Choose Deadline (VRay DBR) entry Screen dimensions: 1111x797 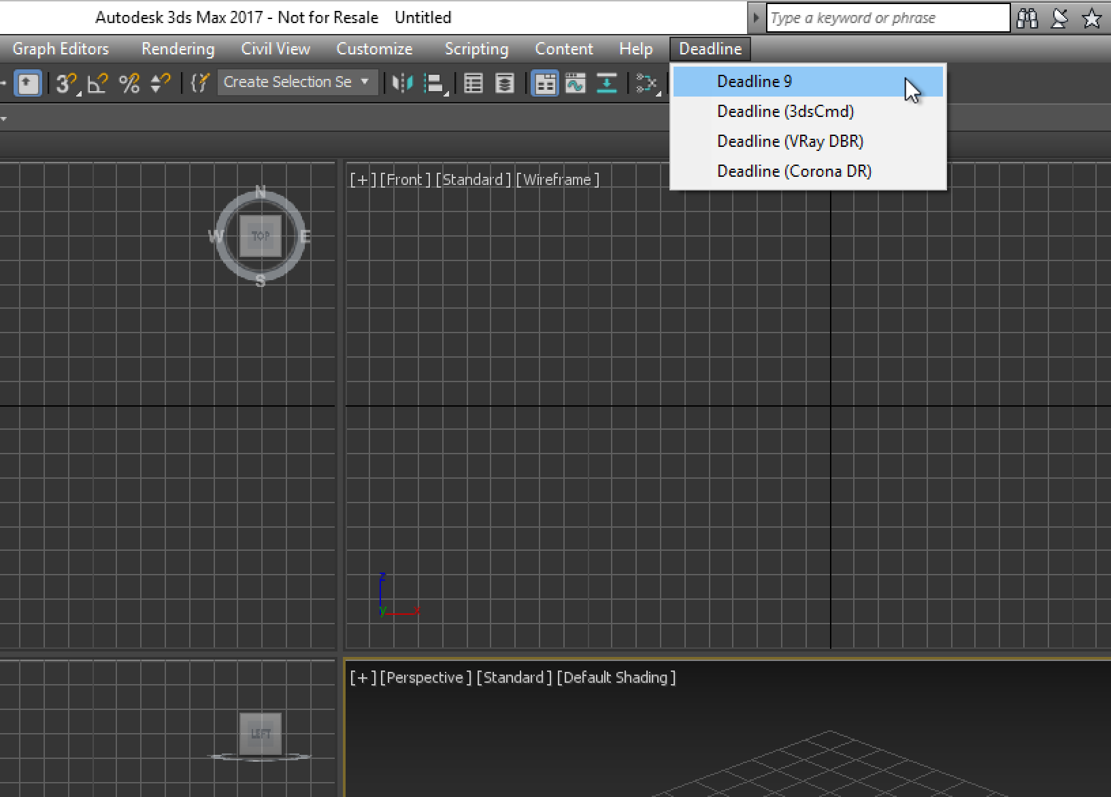[x=791, y=141]
